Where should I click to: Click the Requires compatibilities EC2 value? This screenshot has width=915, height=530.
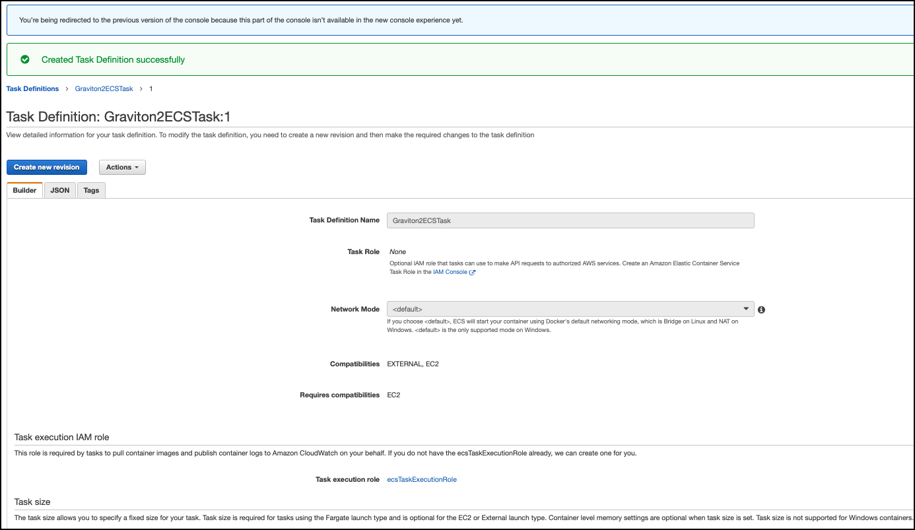point(393,395)
